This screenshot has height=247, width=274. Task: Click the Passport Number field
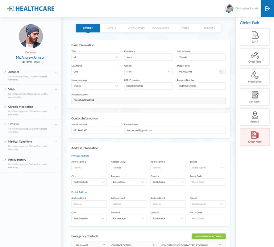pyautogui.click(x=201, y=86)
